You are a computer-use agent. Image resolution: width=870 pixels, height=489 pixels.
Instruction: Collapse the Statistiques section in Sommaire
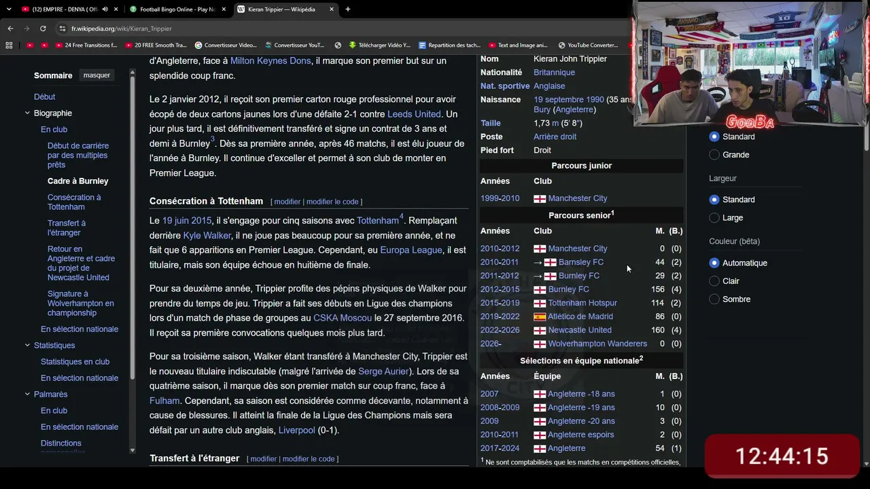27,346
